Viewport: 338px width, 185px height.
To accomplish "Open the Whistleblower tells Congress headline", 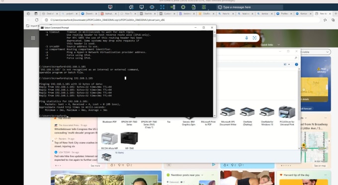I will click(x=76, y=131).
